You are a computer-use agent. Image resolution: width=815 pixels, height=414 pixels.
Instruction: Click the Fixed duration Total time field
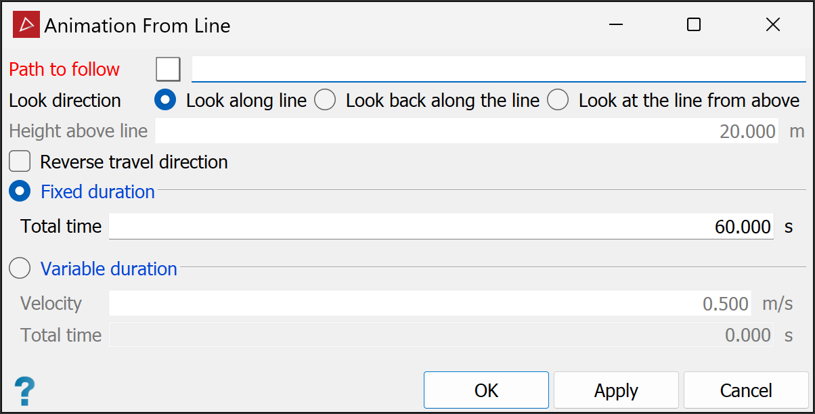click(x=441, y=227)
